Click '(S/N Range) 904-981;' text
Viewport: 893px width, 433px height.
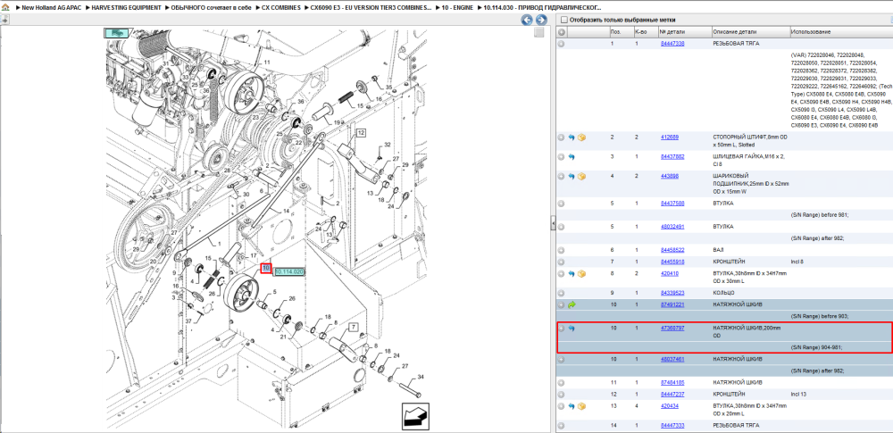pos(816,347)
